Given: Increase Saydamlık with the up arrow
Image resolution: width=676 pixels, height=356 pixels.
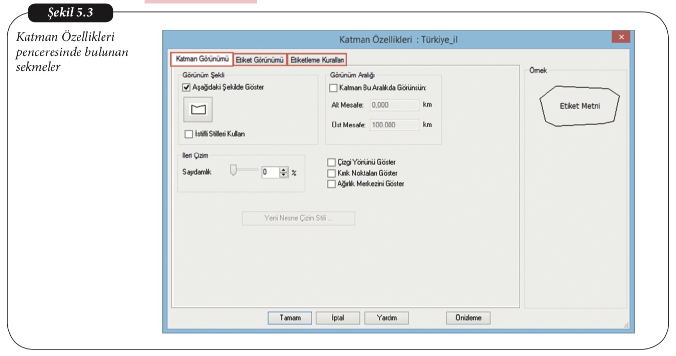Looking at the screenshot, I should coord(284,170).
